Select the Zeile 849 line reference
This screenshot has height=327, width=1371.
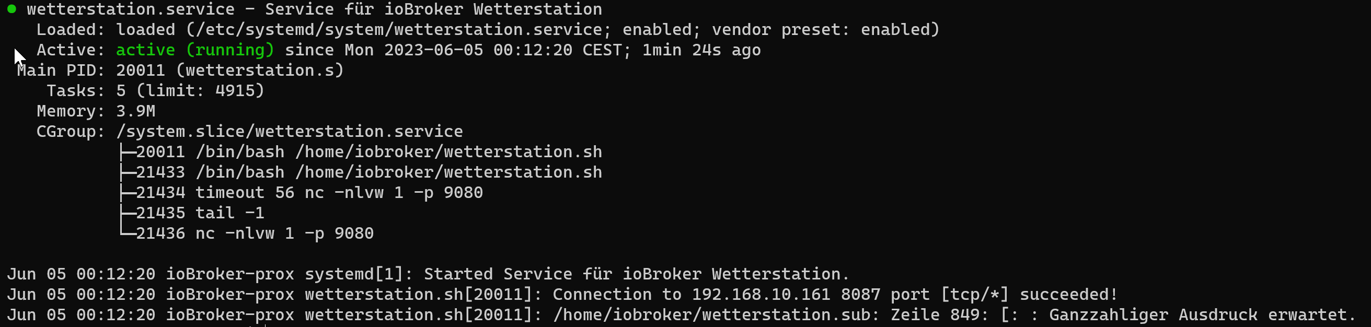[935, 315]
